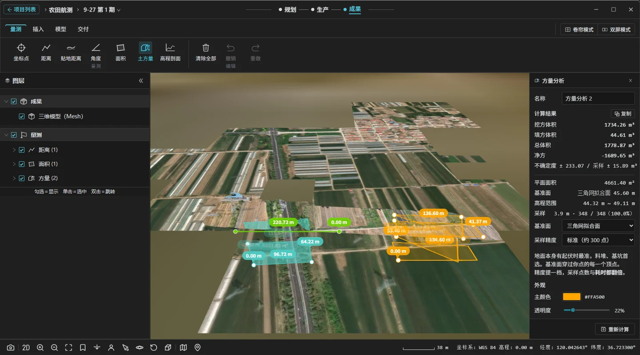Toggle the 方量 (2) layer checkbox
Screen dimensions: 640x355
[22, 179]
